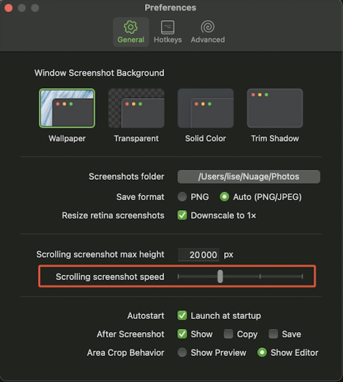
Task: Choose Auto (PNG/JPEG) save format
Action: 225,197
